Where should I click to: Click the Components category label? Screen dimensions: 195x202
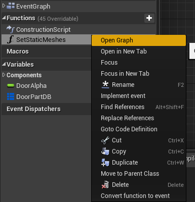point(24,75)
